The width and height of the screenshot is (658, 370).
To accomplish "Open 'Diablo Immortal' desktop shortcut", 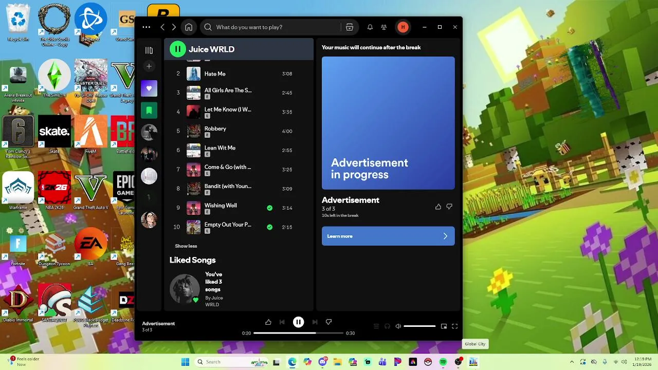I will 18,303.
